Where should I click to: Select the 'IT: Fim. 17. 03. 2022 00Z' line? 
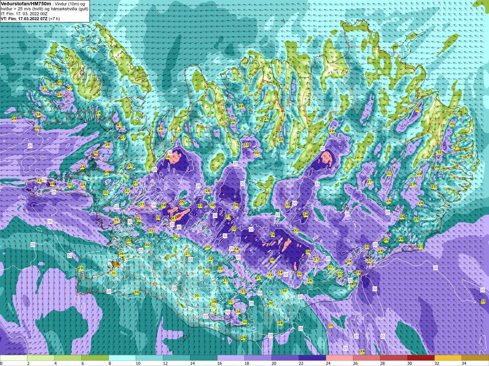click(x=24, y=14)
